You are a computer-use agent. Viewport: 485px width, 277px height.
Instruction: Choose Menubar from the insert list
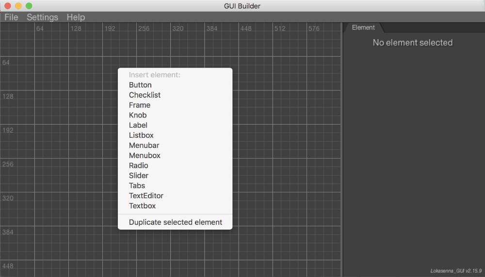point(175,146)
